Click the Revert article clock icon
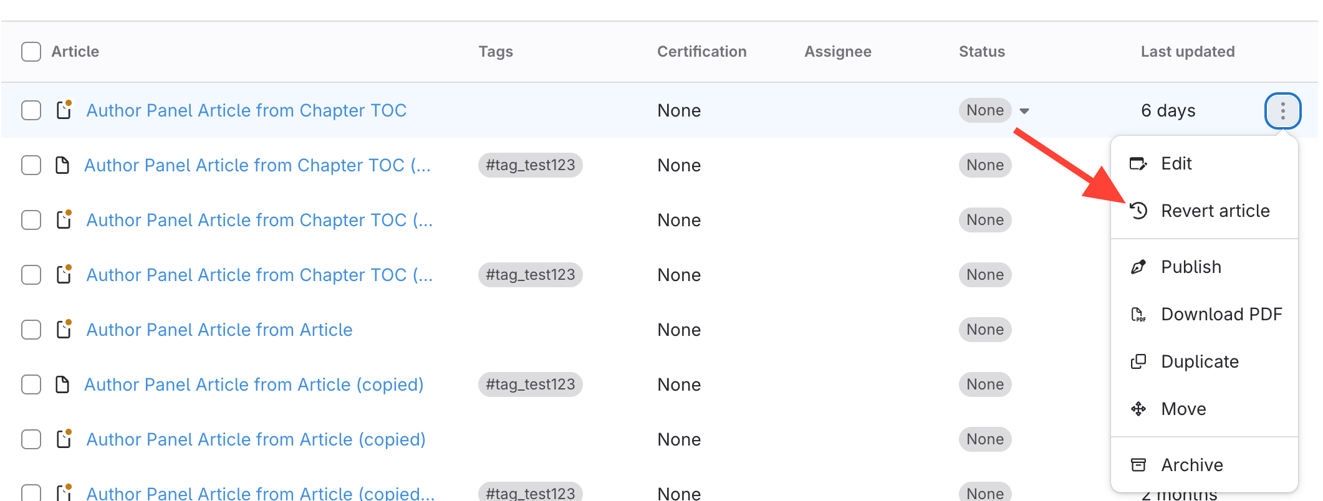This screenshot has width=1323, height=501. [x=1138, y=211]
